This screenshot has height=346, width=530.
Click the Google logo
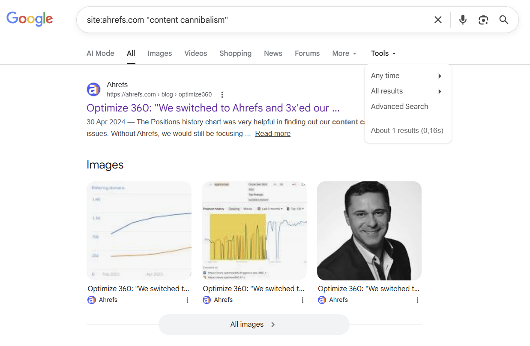(x=30, y=19)
